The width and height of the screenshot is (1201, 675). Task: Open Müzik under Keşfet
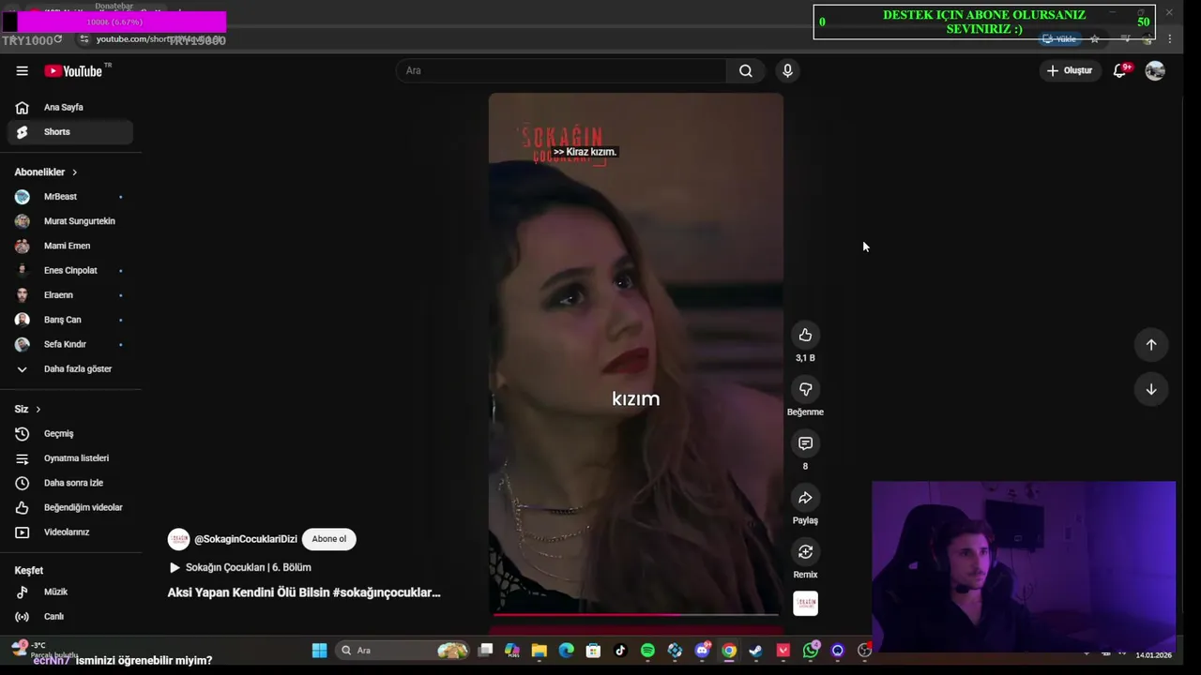(x=70, y=592)
